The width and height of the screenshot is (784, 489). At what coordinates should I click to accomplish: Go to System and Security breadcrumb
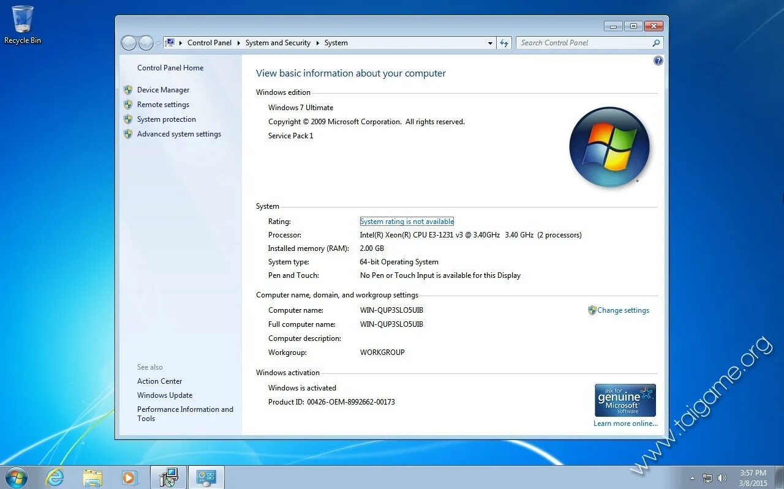[278, 43]
